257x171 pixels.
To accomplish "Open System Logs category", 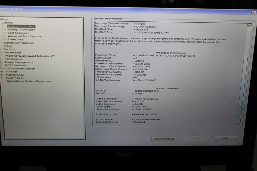I will point(15,78).
